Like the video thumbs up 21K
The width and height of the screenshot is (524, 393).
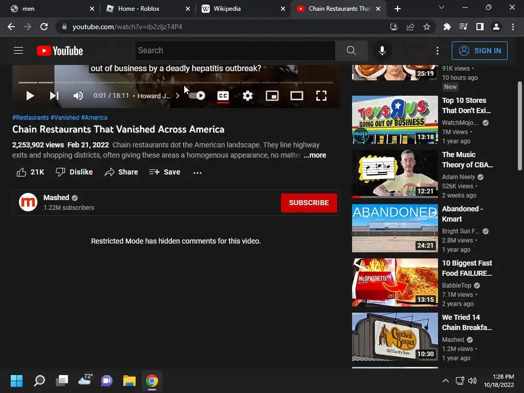(30, 172)
